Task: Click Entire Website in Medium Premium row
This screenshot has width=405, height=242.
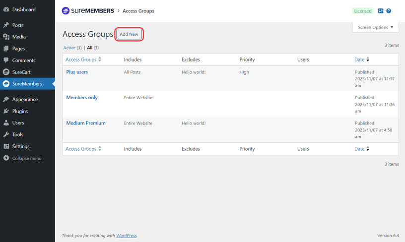Action: pyautogui.click(x=138, y=123)
